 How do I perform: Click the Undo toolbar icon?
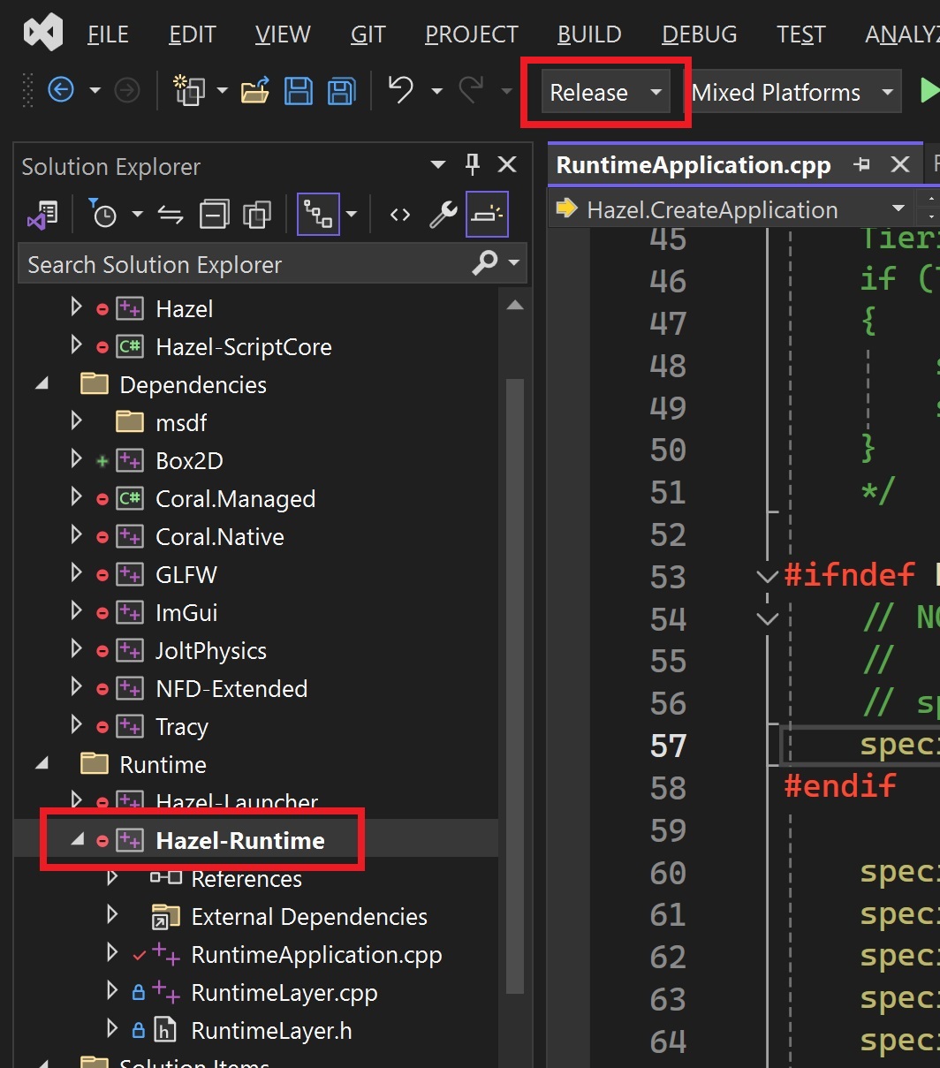[399, 91]
